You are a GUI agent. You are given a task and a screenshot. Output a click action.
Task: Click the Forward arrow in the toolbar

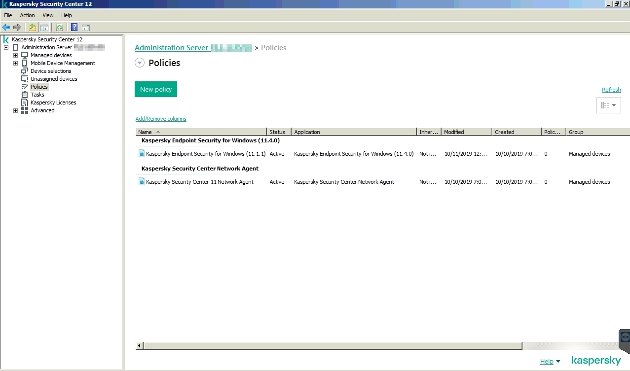(17, 28)
